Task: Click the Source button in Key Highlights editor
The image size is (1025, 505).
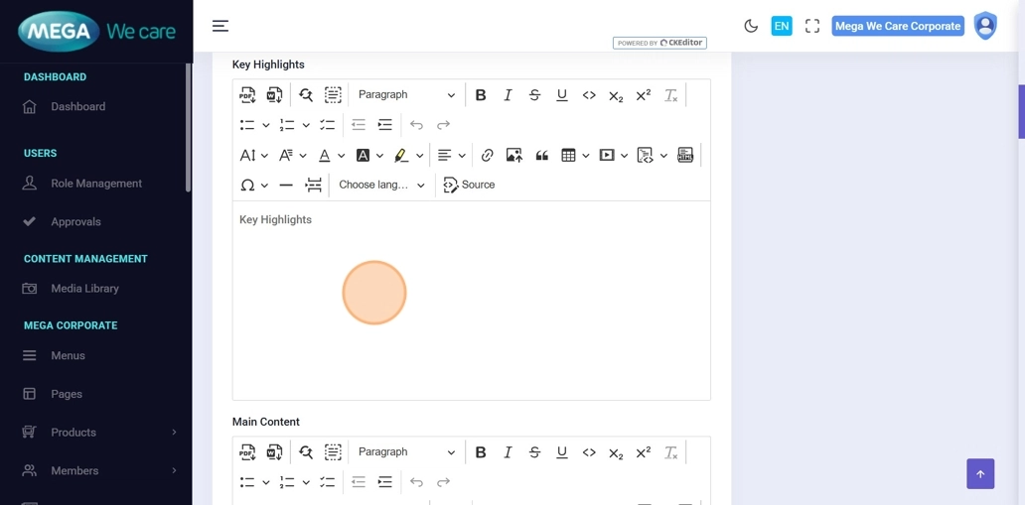Action: (469, 186)
